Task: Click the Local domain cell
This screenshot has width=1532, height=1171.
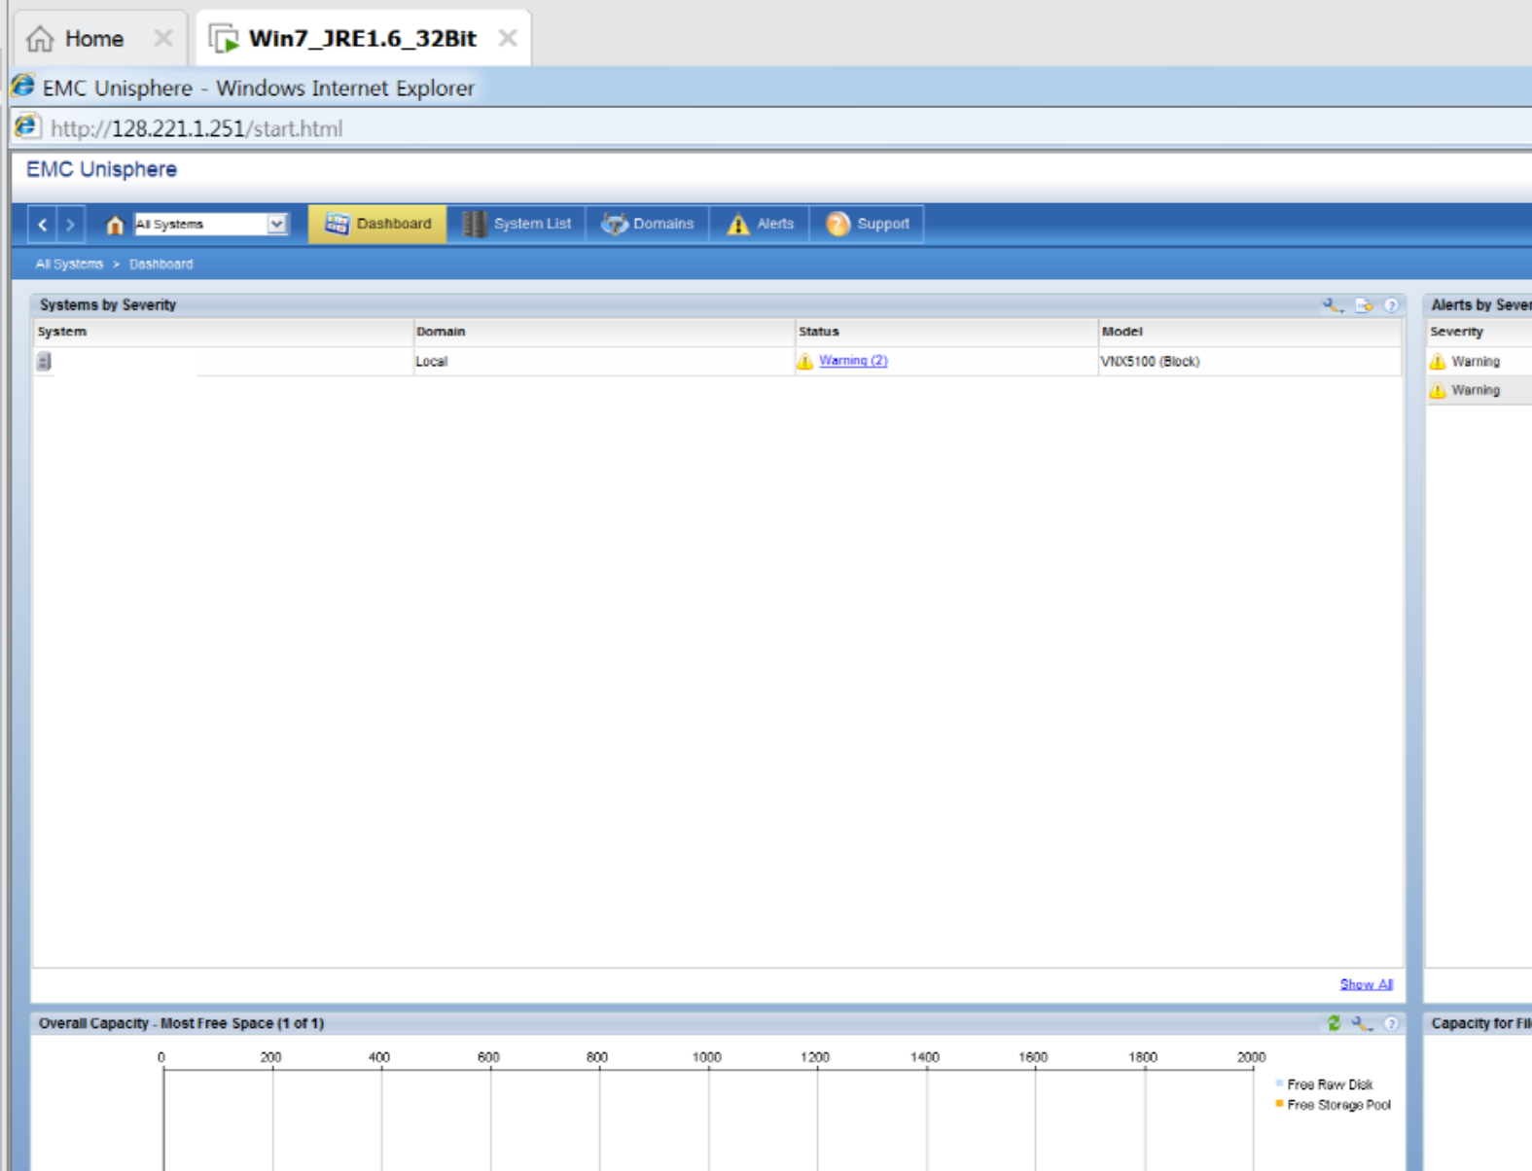Action: point(604,362)
